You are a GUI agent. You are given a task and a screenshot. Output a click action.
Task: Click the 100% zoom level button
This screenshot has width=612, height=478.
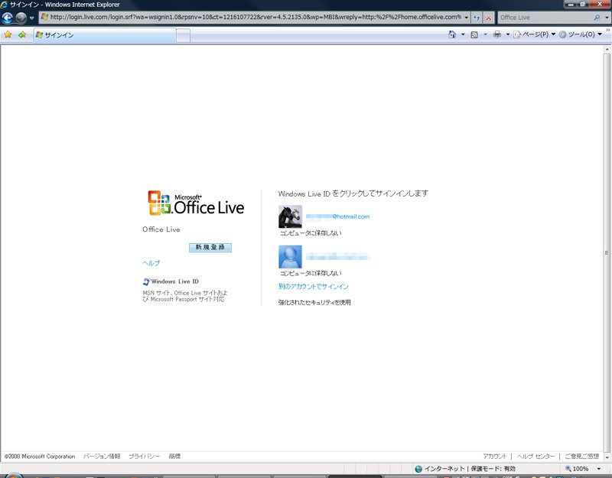[577, 469]
